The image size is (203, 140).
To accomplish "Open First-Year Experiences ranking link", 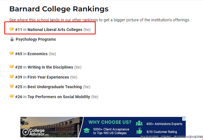I will pyautogui.click(x=48, y=77).
